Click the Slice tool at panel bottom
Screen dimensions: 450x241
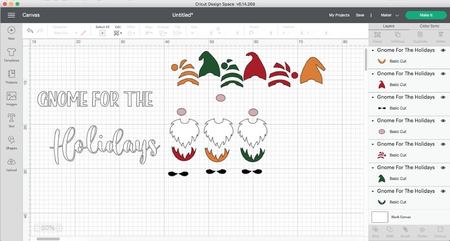[x=375, y=229]
